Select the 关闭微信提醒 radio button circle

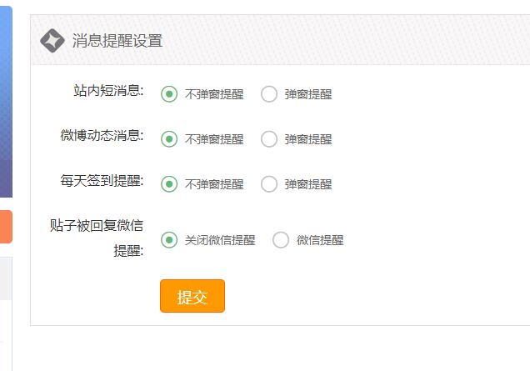169,240
